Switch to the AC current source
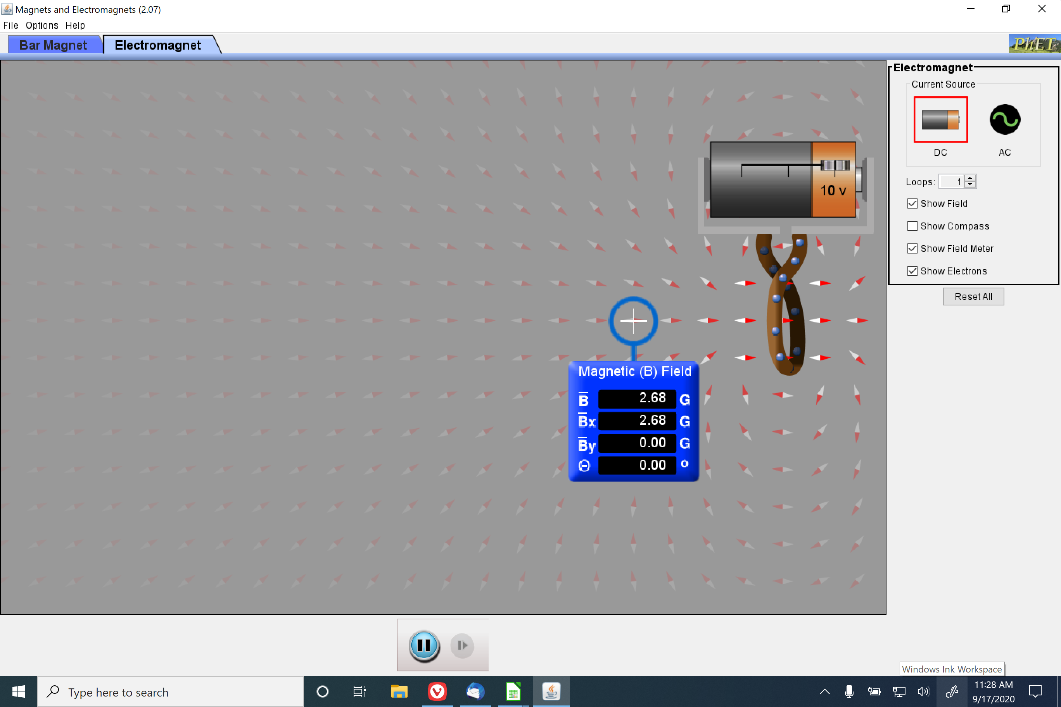The width and height of the screenshot is (1061, 707). 1005,119
